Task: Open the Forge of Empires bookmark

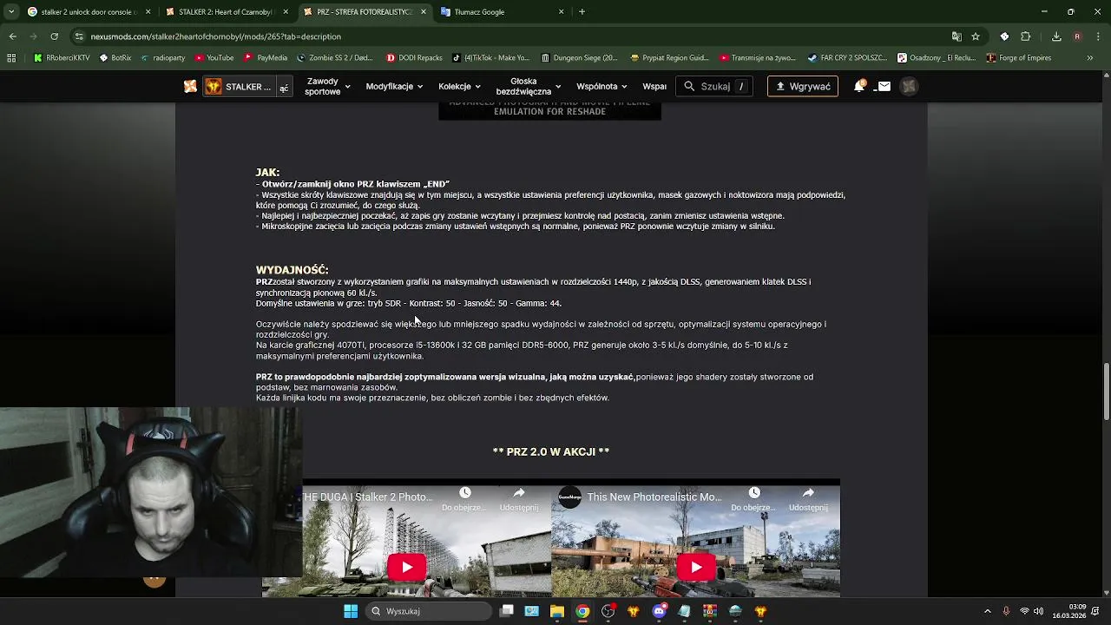Action: pos(1018,58)
